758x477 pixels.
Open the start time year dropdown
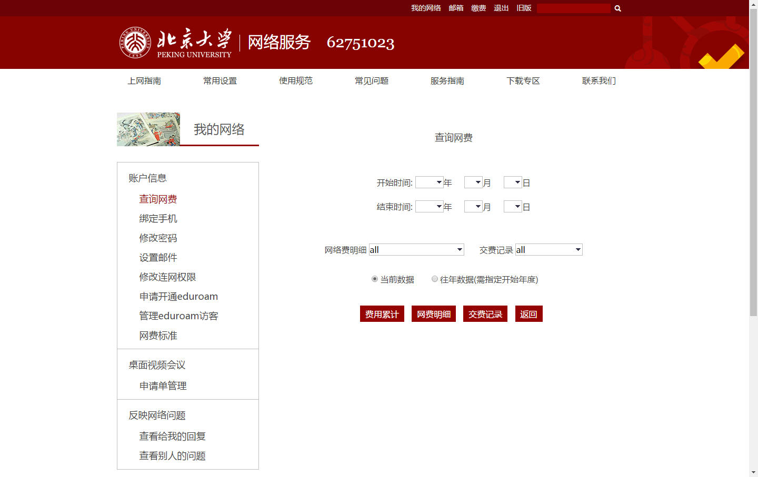click(429, 182)
